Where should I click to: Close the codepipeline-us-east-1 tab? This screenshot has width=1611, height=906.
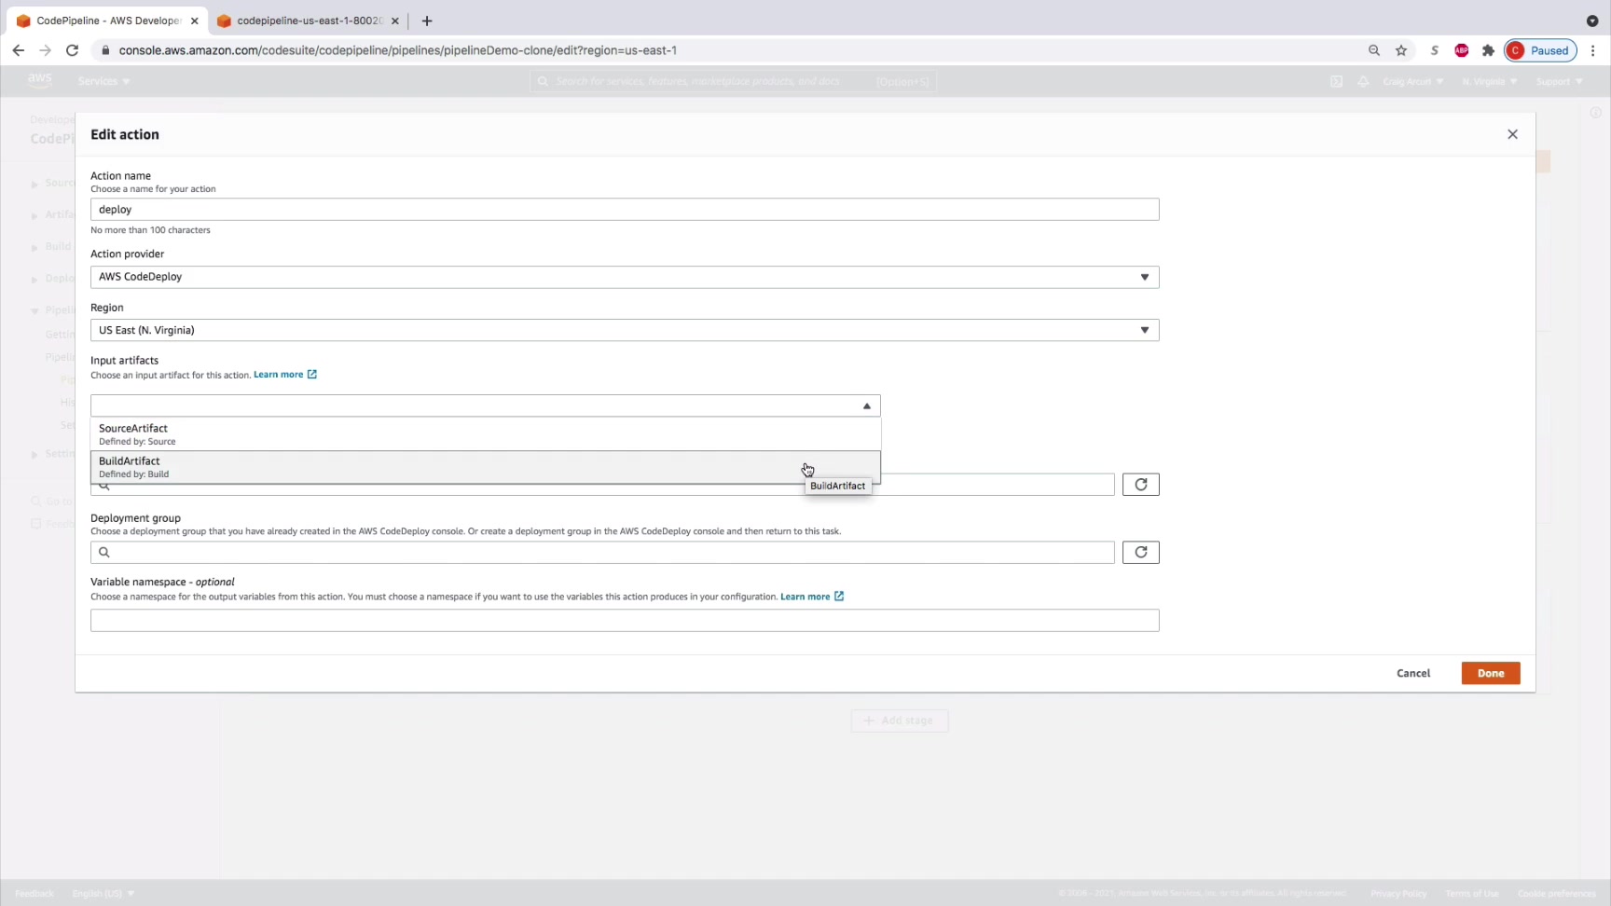(x=394, y=21)
